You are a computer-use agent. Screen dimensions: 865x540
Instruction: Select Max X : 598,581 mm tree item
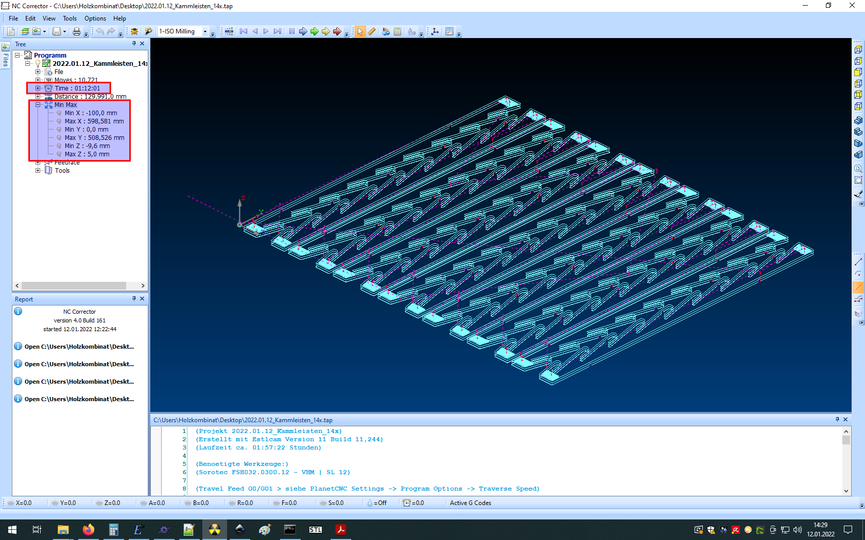tap(94, 121)
